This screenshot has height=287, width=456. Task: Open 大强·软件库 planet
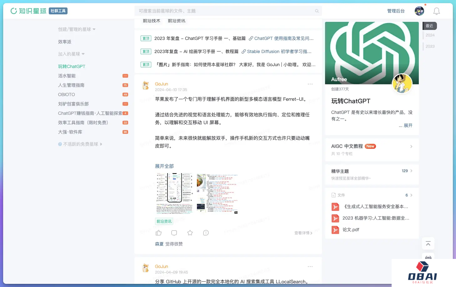(x=70, y=132)
